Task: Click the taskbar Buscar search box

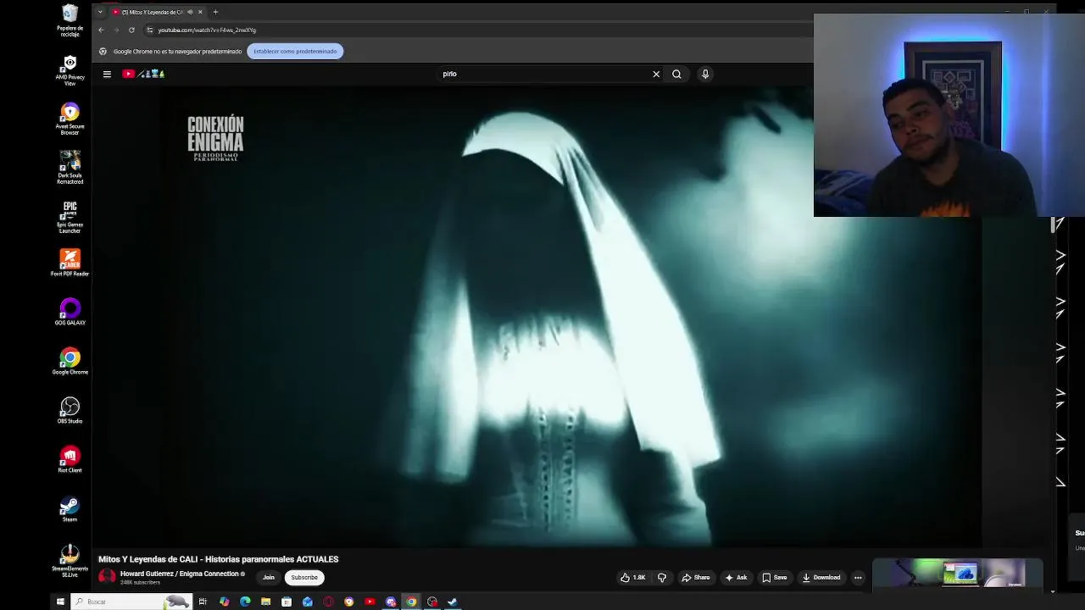Action: [x=132, y=602]
